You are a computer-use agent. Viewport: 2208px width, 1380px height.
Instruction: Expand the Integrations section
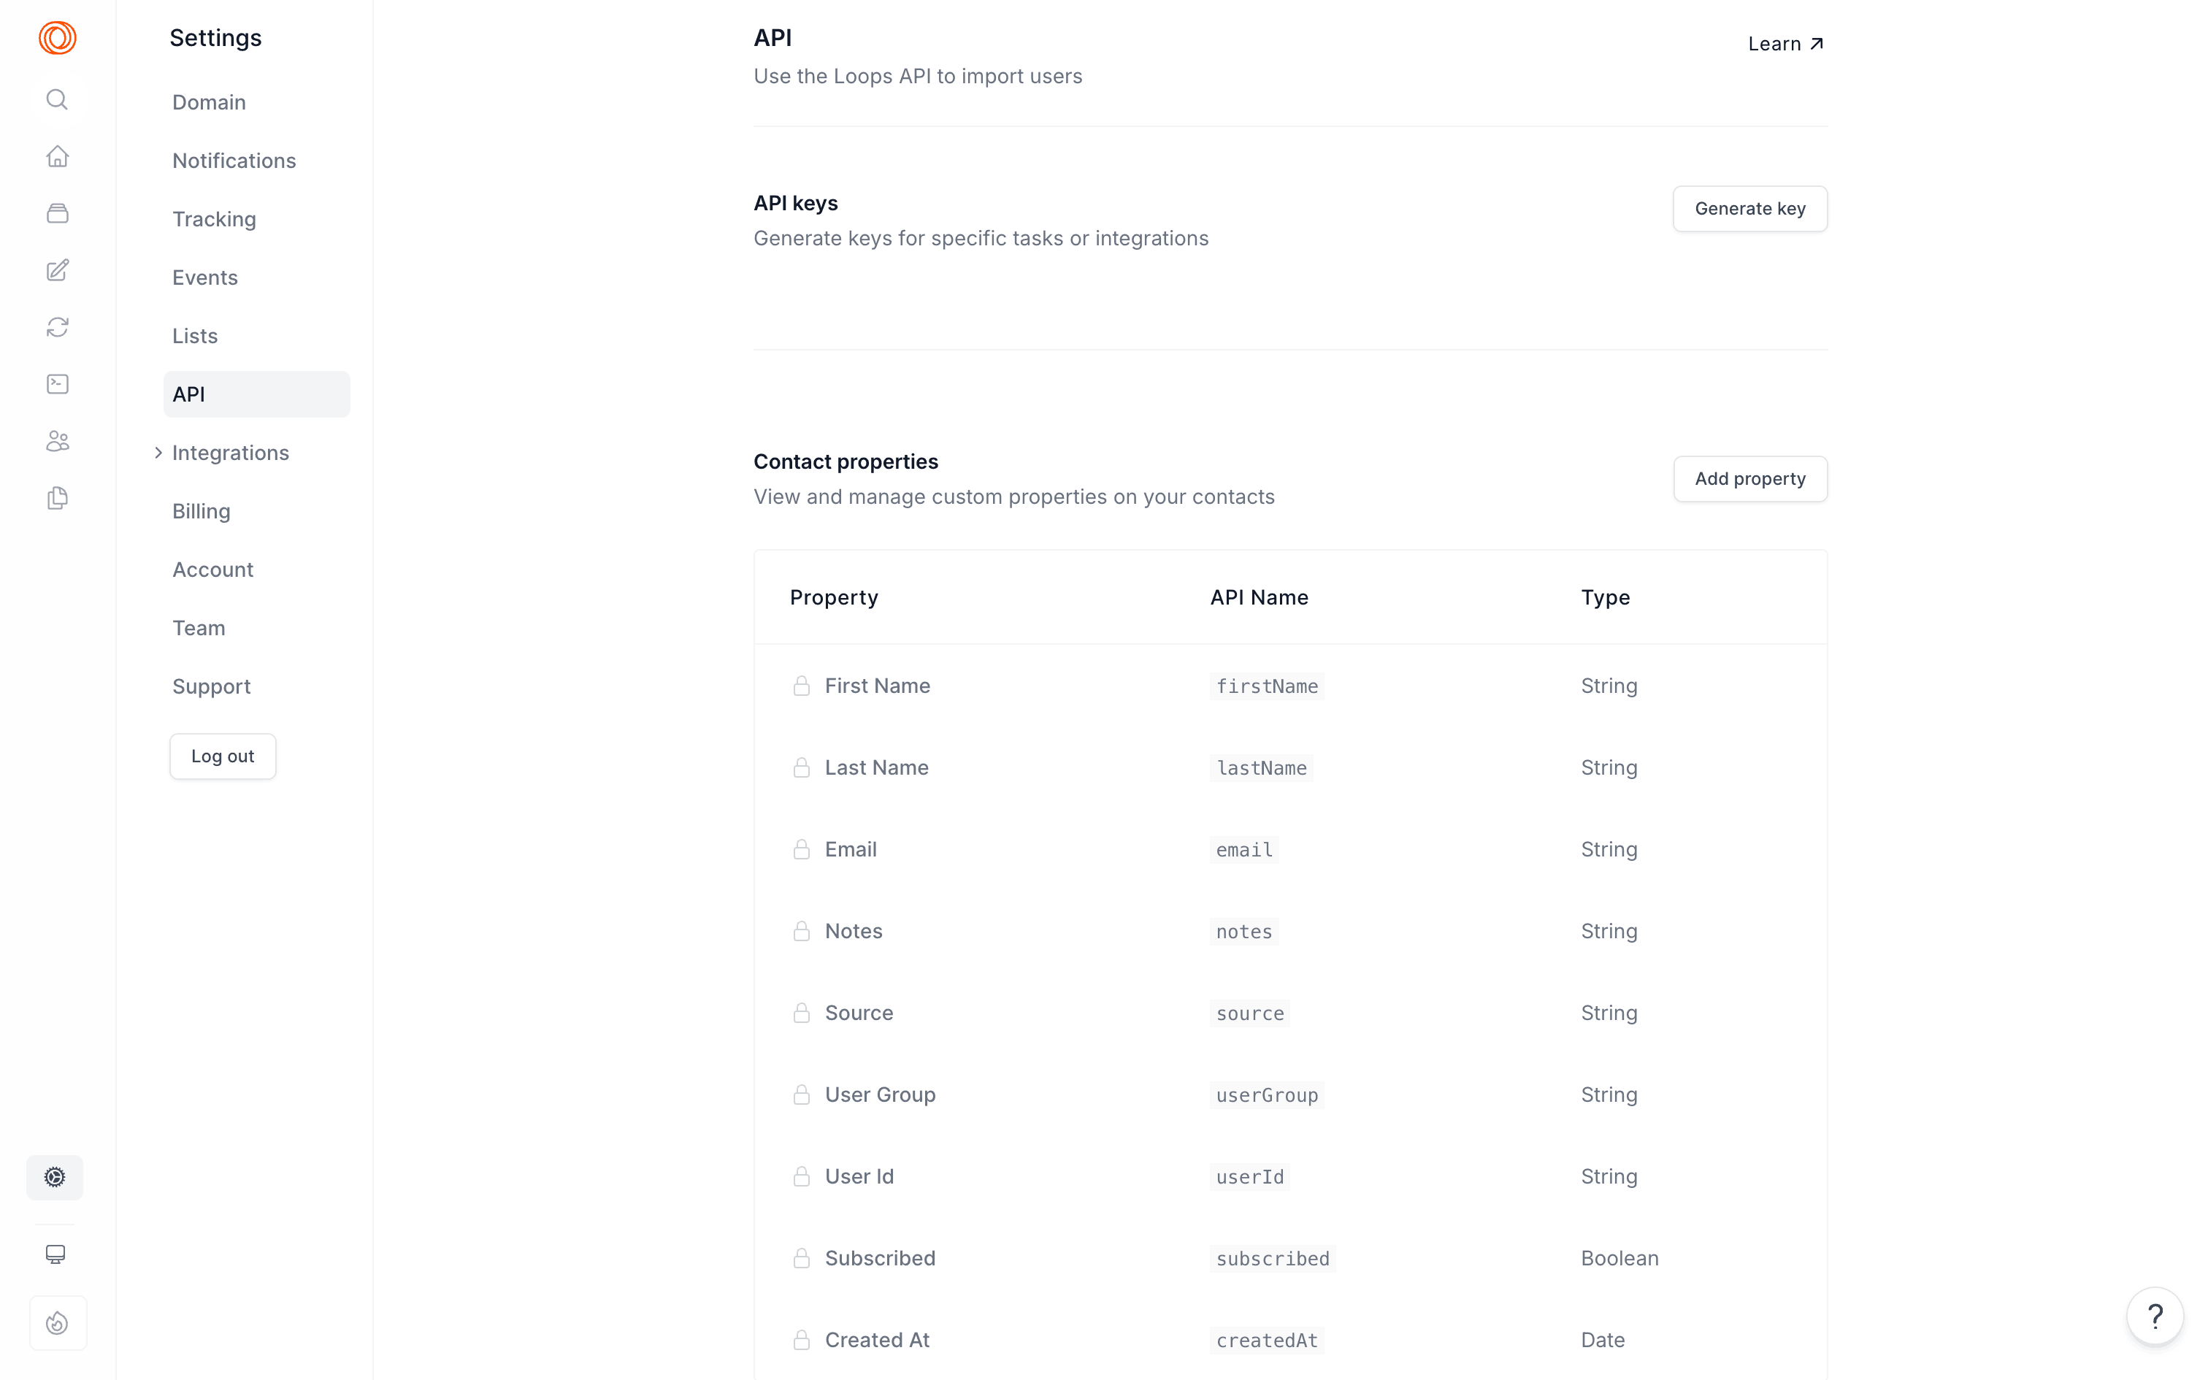pos(230,452)
